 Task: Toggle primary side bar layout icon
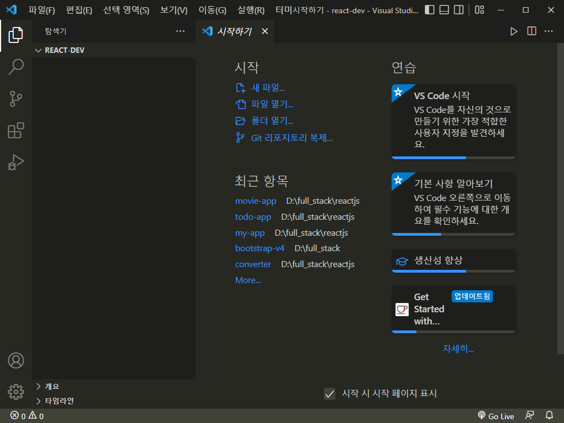tap(430, 10)
